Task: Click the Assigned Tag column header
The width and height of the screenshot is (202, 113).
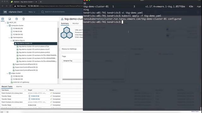Action: [x=68, y=61]
